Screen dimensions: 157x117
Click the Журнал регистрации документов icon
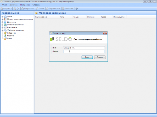(x=5, y=19)
